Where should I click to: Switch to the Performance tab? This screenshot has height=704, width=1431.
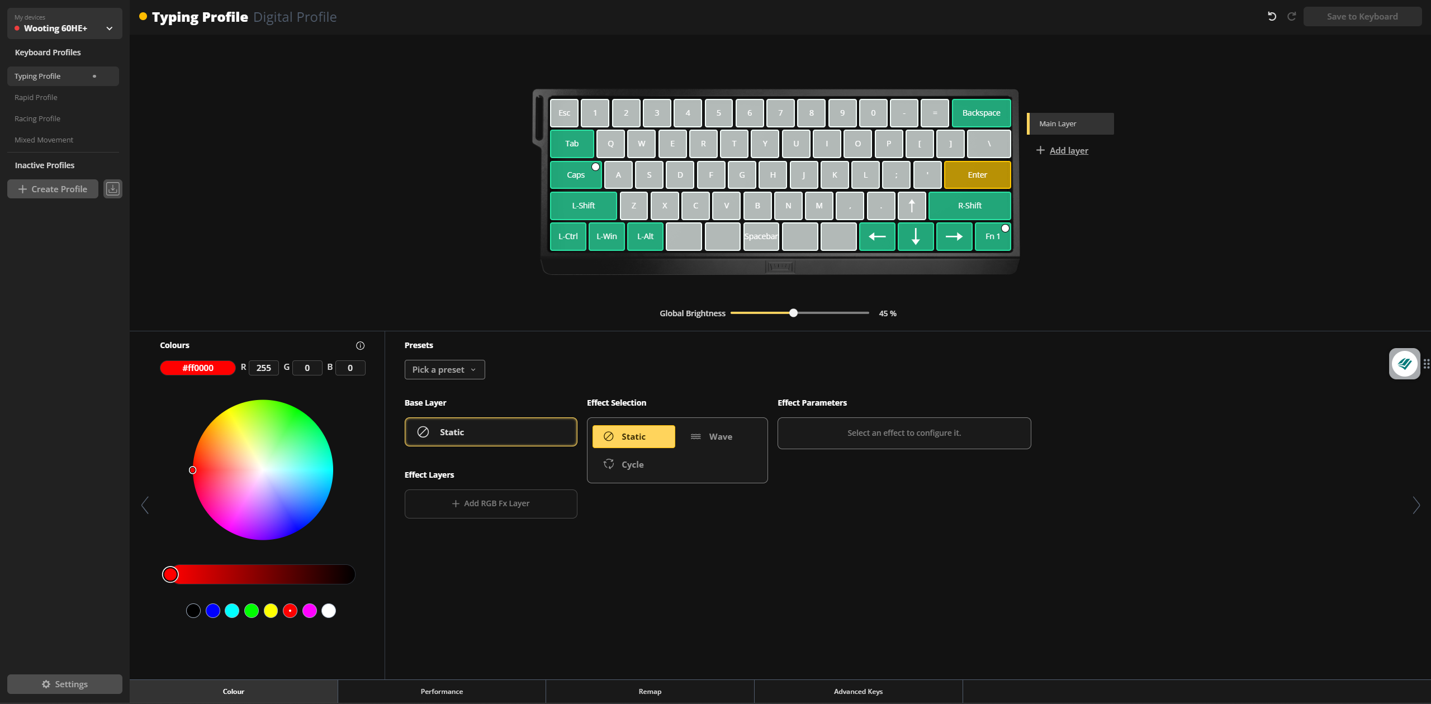coord(442,692)
